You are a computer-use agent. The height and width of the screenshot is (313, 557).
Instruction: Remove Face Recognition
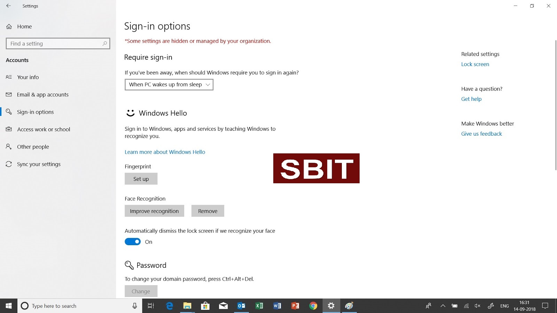[x=207, y=211]
